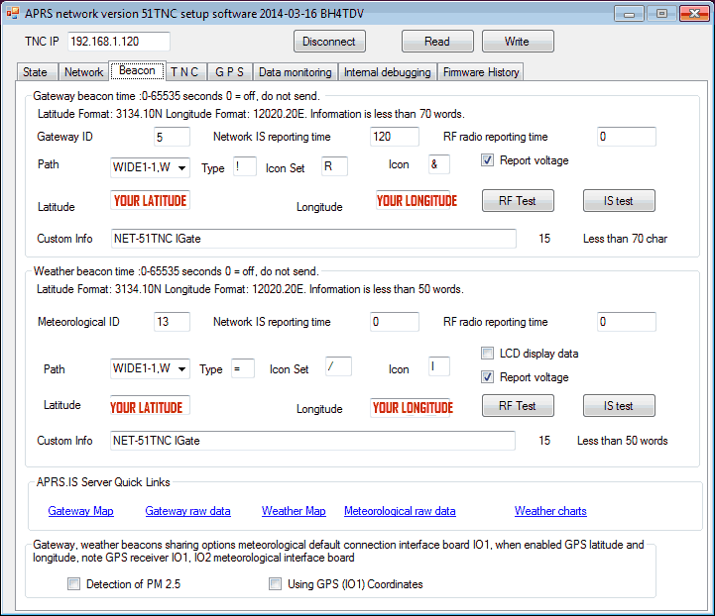
Task: Open the Data monitoring tab
Action: point(295,72)
